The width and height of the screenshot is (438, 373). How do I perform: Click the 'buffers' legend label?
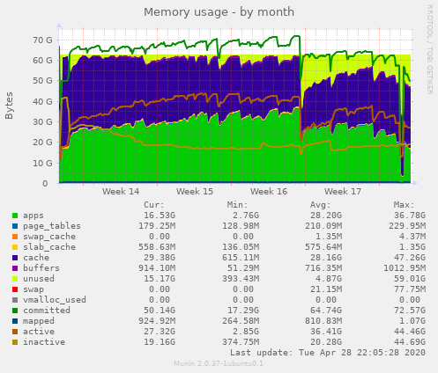tap(41, 268)
